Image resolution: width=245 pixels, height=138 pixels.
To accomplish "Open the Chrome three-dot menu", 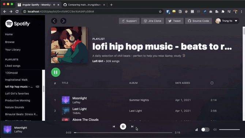I will [241, 11].
